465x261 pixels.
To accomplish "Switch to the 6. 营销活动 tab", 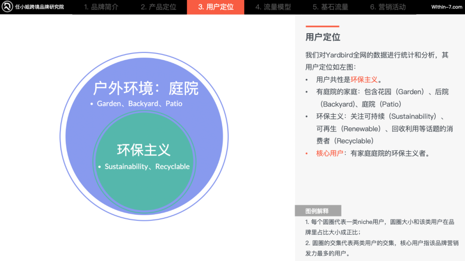I will pyautogui.click(x=387, y=7).
